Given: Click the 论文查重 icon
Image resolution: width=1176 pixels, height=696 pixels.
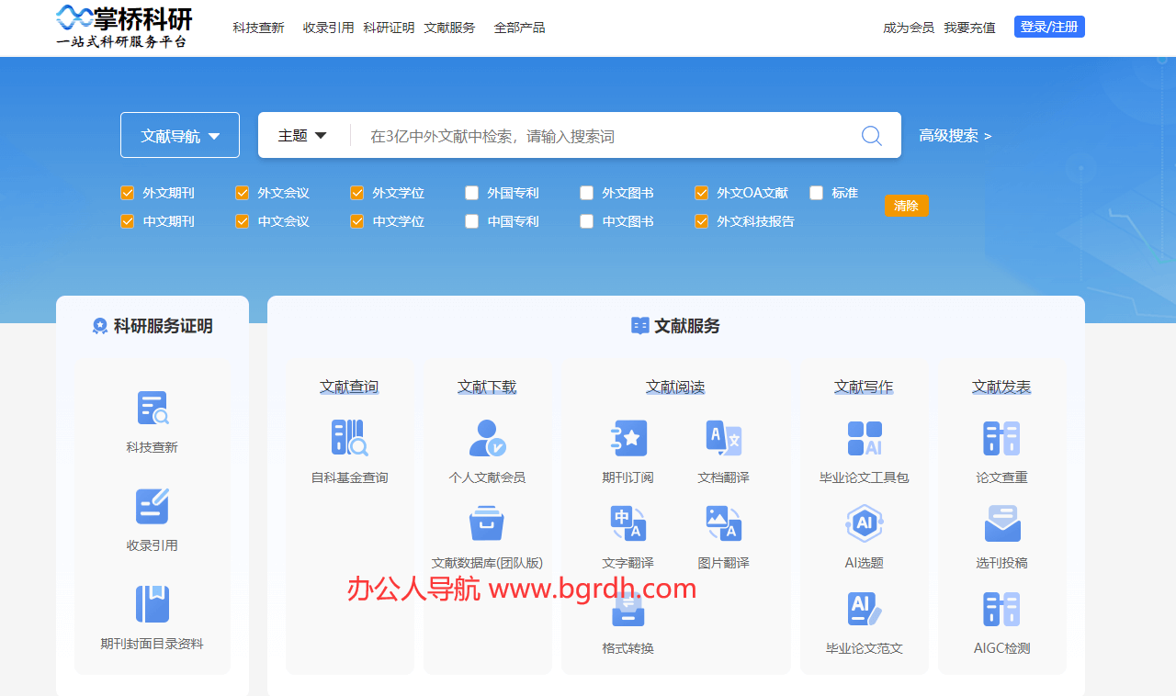Looking at the screenshot, I should click(1001, 438).
